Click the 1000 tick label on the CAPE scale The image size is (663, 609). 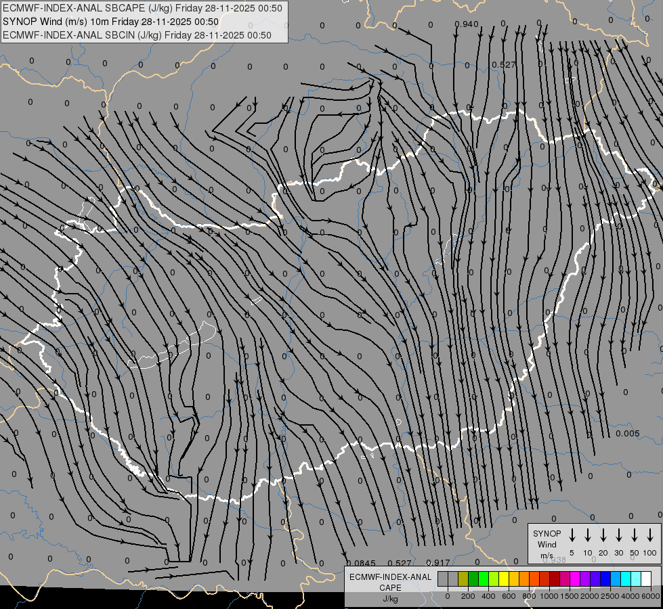tap(549, 596)
